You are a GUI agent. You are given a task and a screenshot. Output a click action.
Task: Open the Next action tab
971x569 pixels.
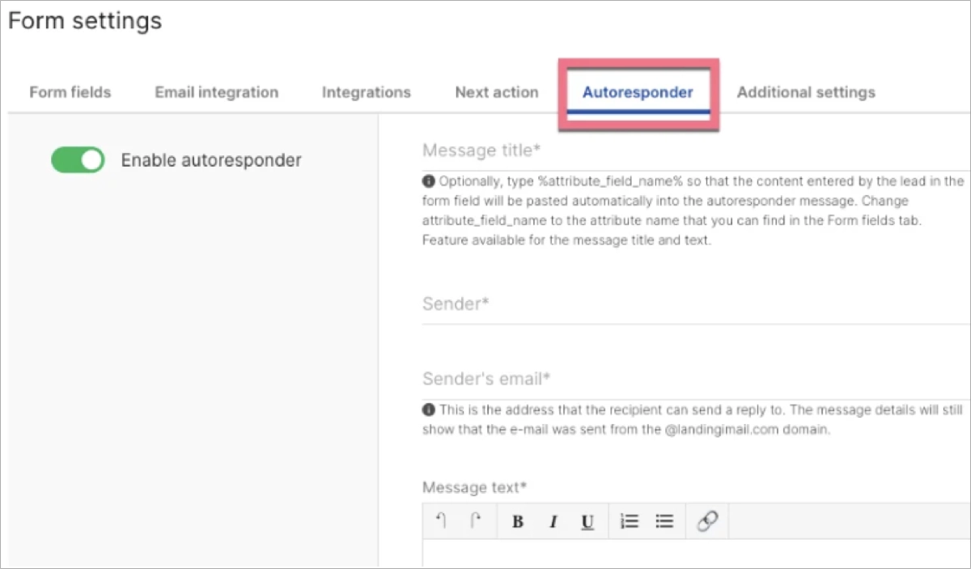point(496,91)
